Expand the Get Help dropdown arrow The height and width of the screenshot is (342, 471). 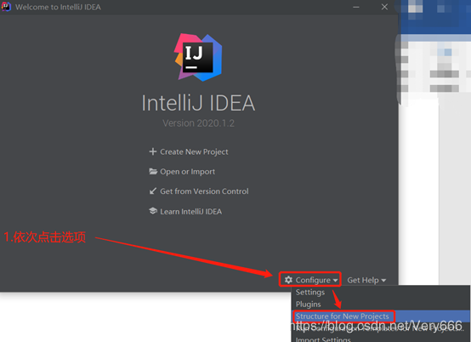click(x=383, y=281)
